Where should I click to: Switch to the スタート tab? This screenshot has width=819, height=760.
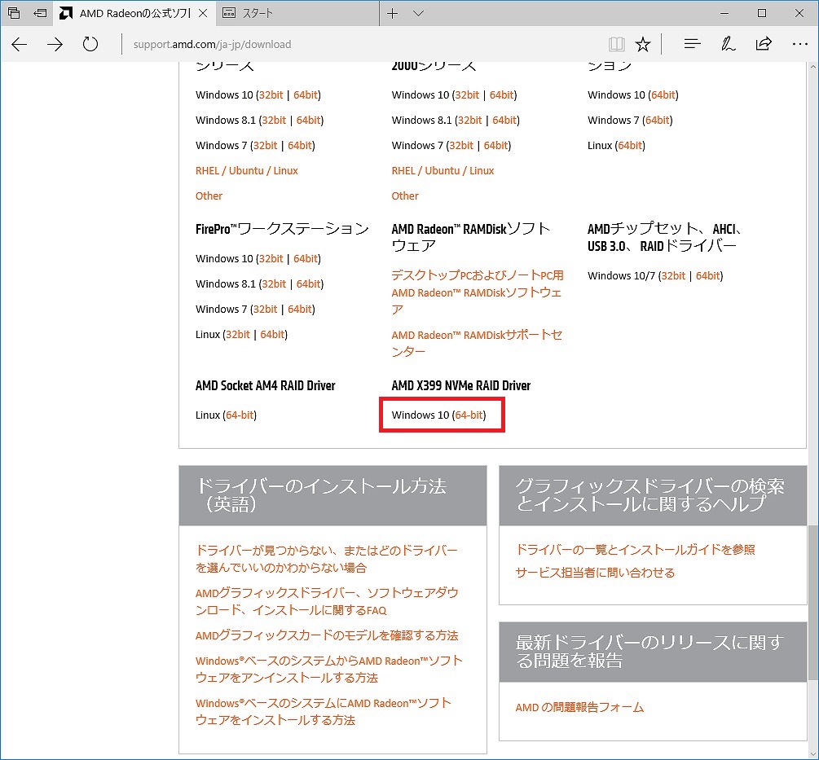pos(296,14)
